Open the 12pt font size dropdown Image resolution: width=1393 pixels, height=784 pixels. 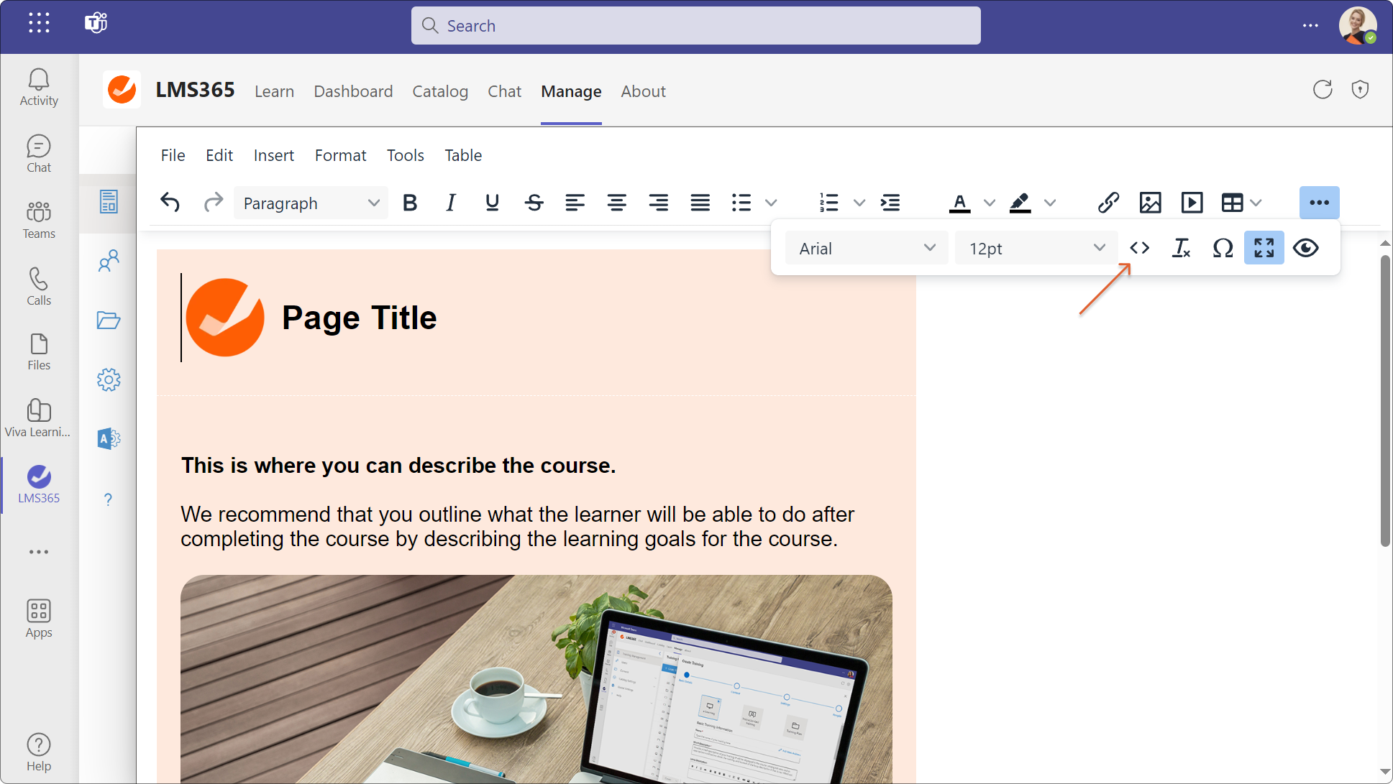[1036, 248]
